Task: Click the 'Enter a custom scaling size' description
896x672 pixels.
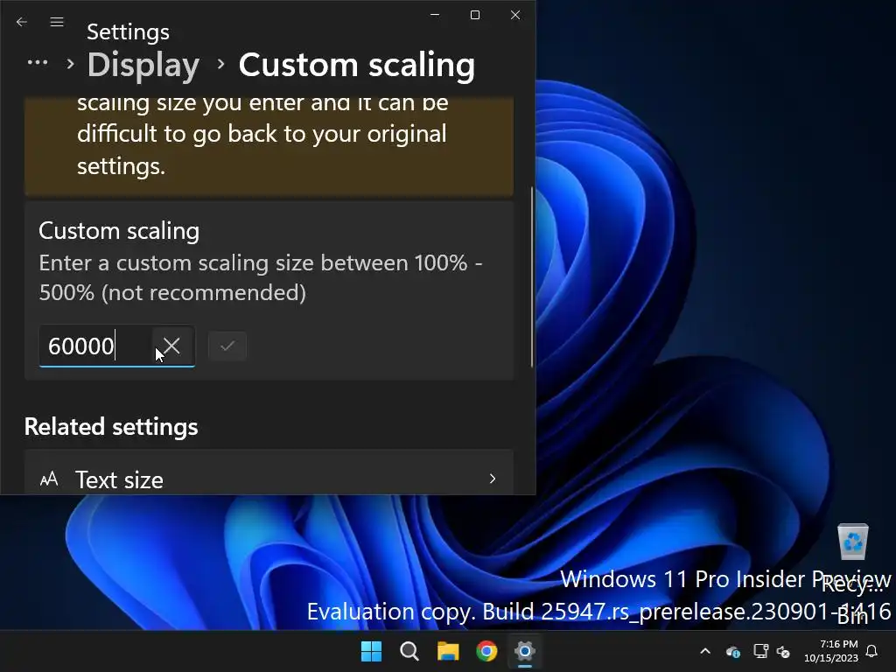Action: (x=261, y=277)
